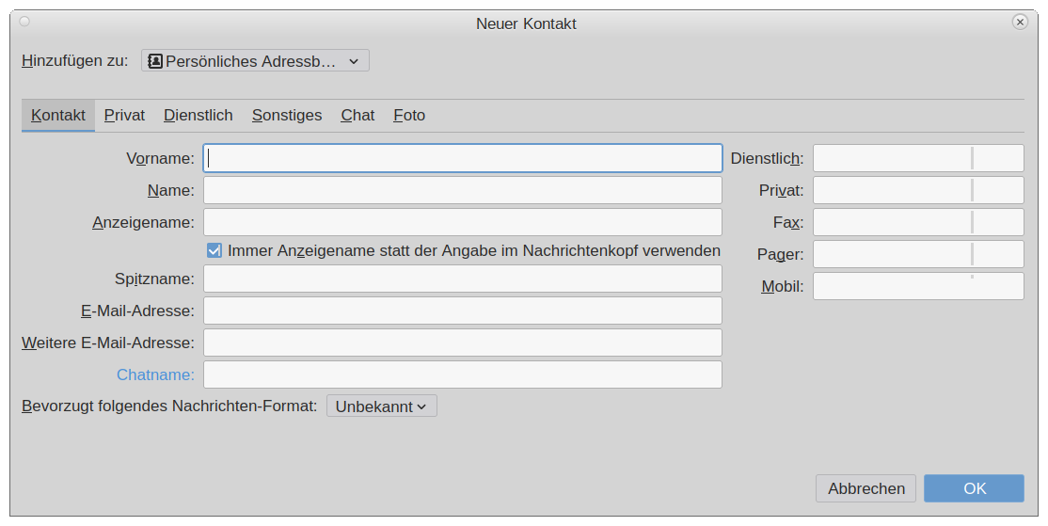Select the Weitere E-Mail-Adresse field
The height and width of the screenshot is (526, 1048).
click(463, 343)
